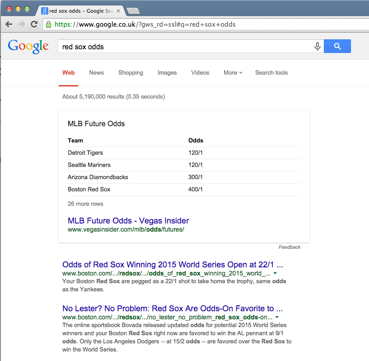
Task: Expand the first boston.com result URL arrow
Action: [275, 273]
